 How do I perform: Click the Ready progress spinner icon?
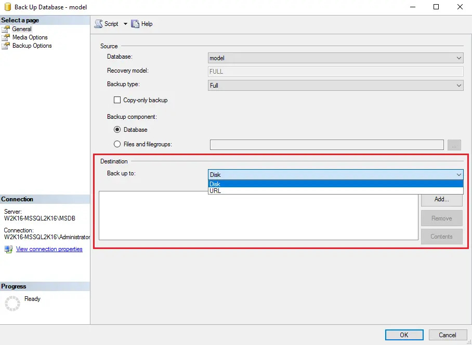click(x=12, y=303)
